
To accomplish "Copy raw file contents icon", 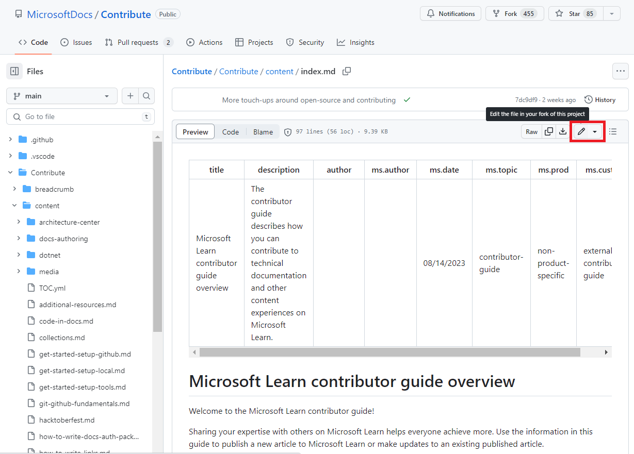I will click(548, 131).
